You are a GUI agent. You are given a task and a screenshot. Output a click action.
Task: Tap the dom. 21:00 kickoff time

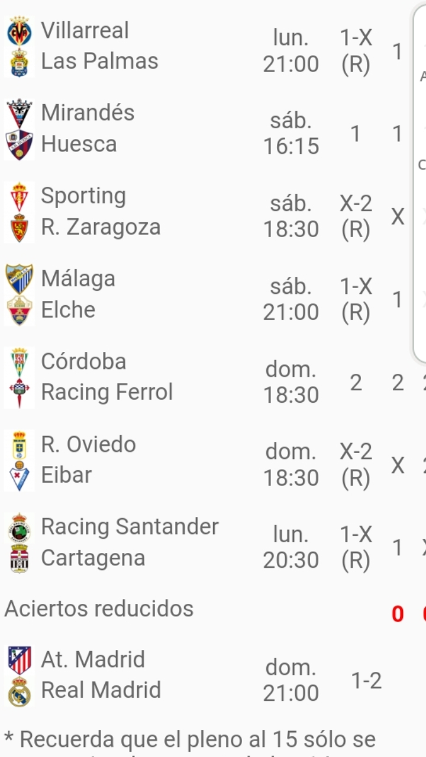click(291, 680)
